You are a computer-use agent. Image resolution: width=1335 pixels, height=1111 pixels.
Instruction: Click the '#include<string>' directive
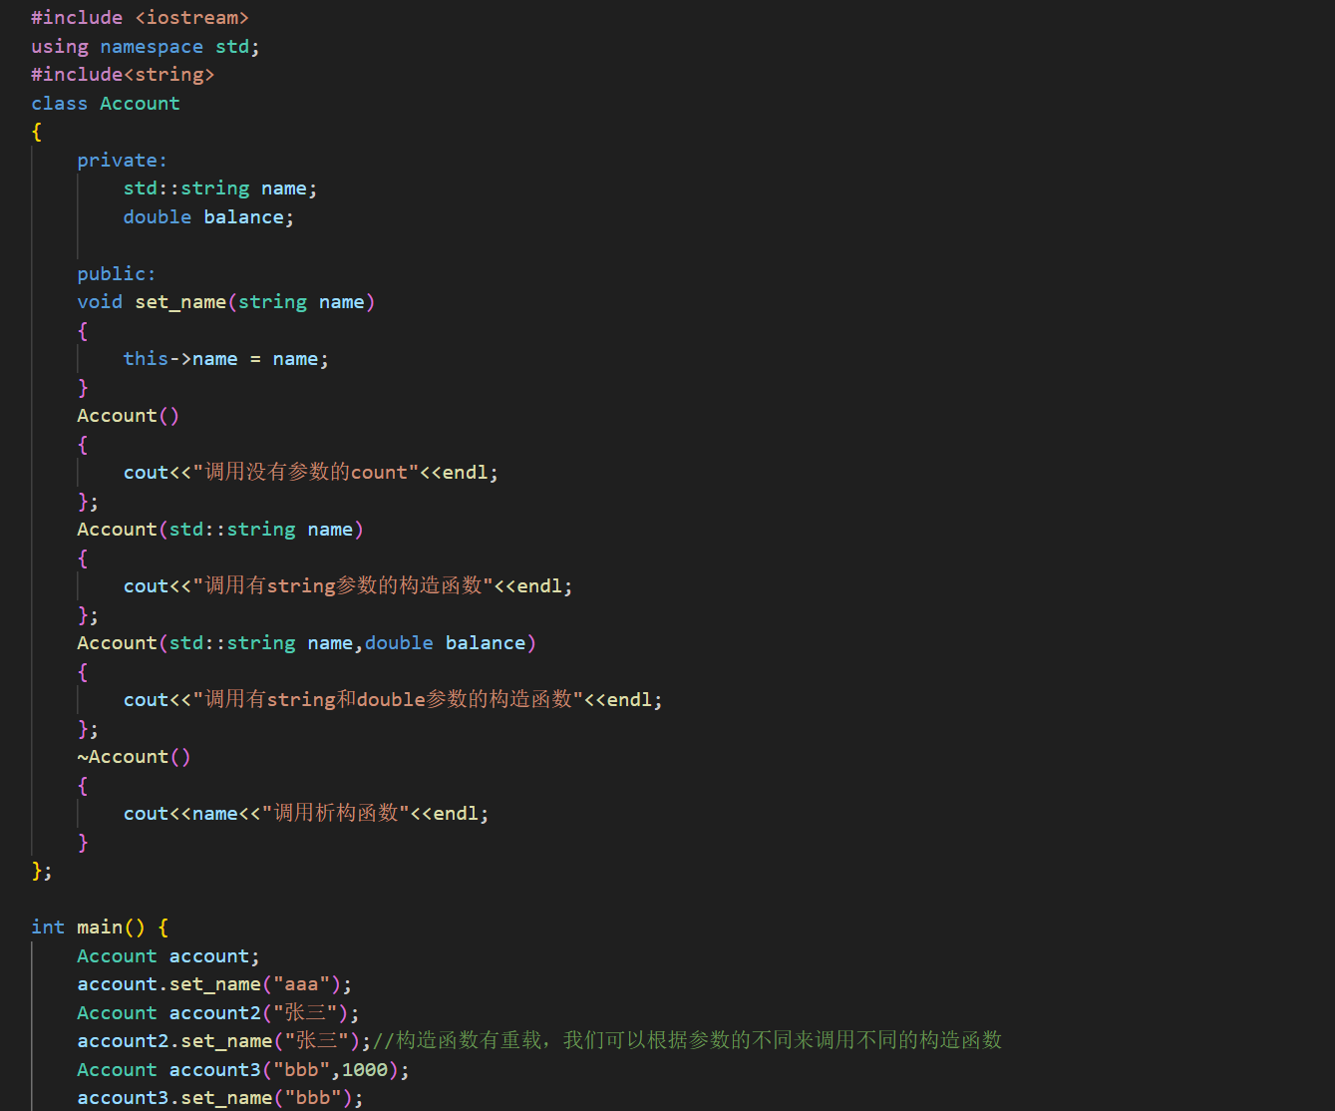[123, 75]
